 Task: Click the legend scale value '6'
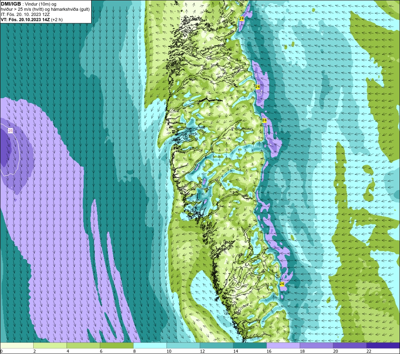pos(101,351)
